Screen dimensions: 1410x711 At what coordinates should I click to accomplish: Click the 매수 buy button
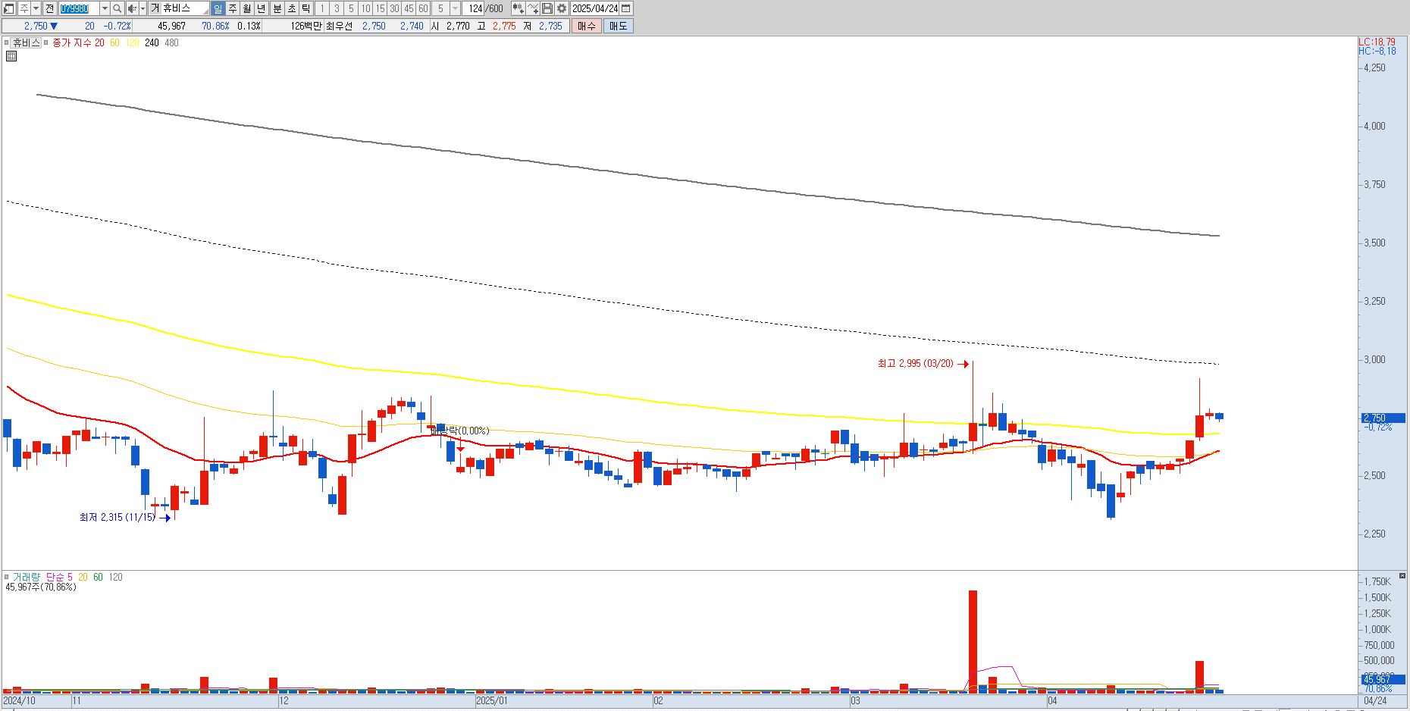[x=587, y=26]
